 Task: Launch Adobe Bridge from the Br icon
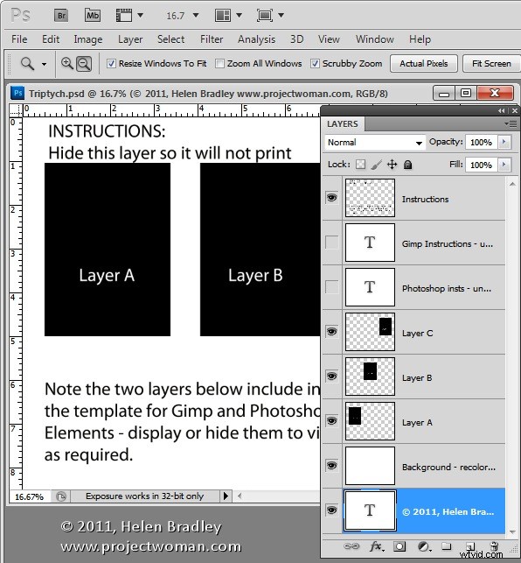pos(61,16)
